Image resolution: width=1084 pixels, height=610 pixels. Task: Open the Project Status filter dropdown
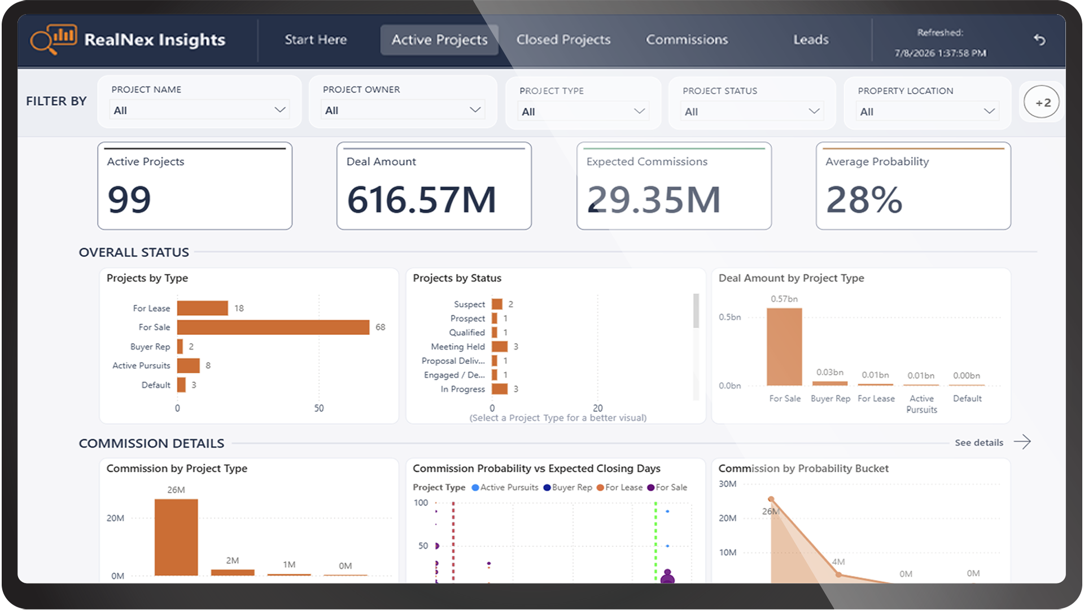coord(752,111)
